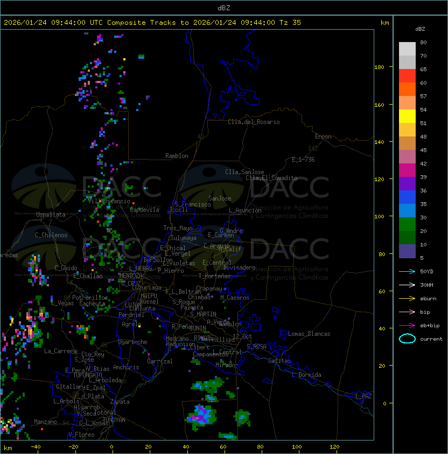Click the C_Chilenos label
Viewport: 448px width, 454px height.
coord(51,235)
